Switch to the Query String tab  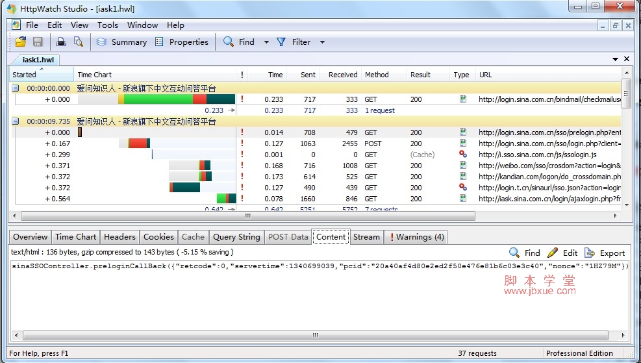tap(236, 236)
